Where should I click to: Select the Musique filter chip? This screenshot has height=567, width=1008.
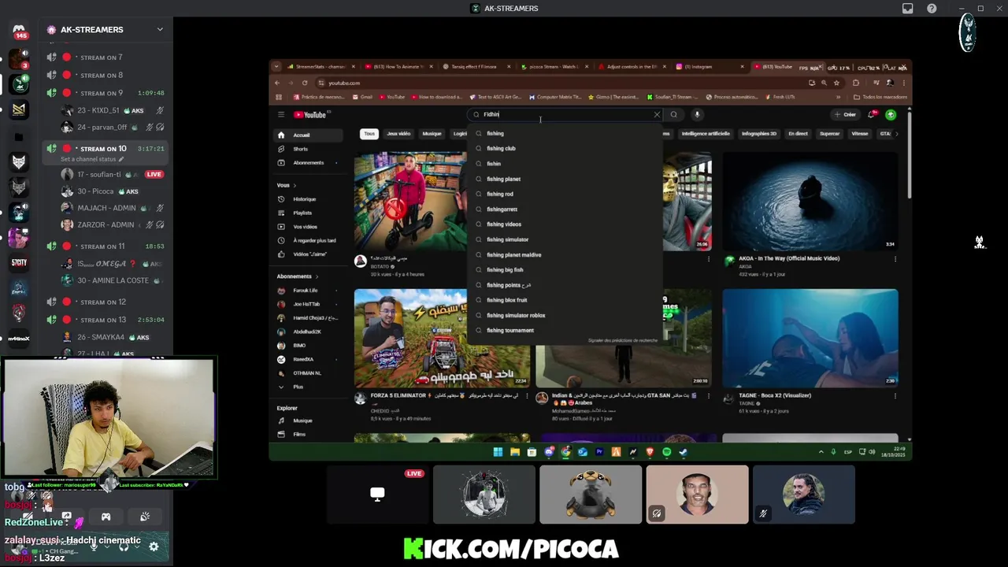pyautogui.click(x=432, y=134)
